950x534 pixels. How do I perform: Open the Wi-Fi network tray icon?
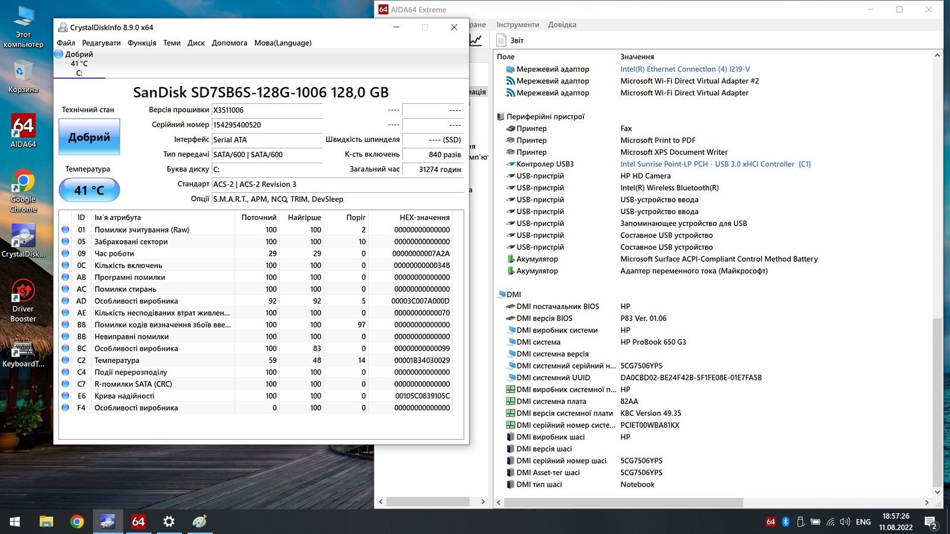(x=830, y=522)
